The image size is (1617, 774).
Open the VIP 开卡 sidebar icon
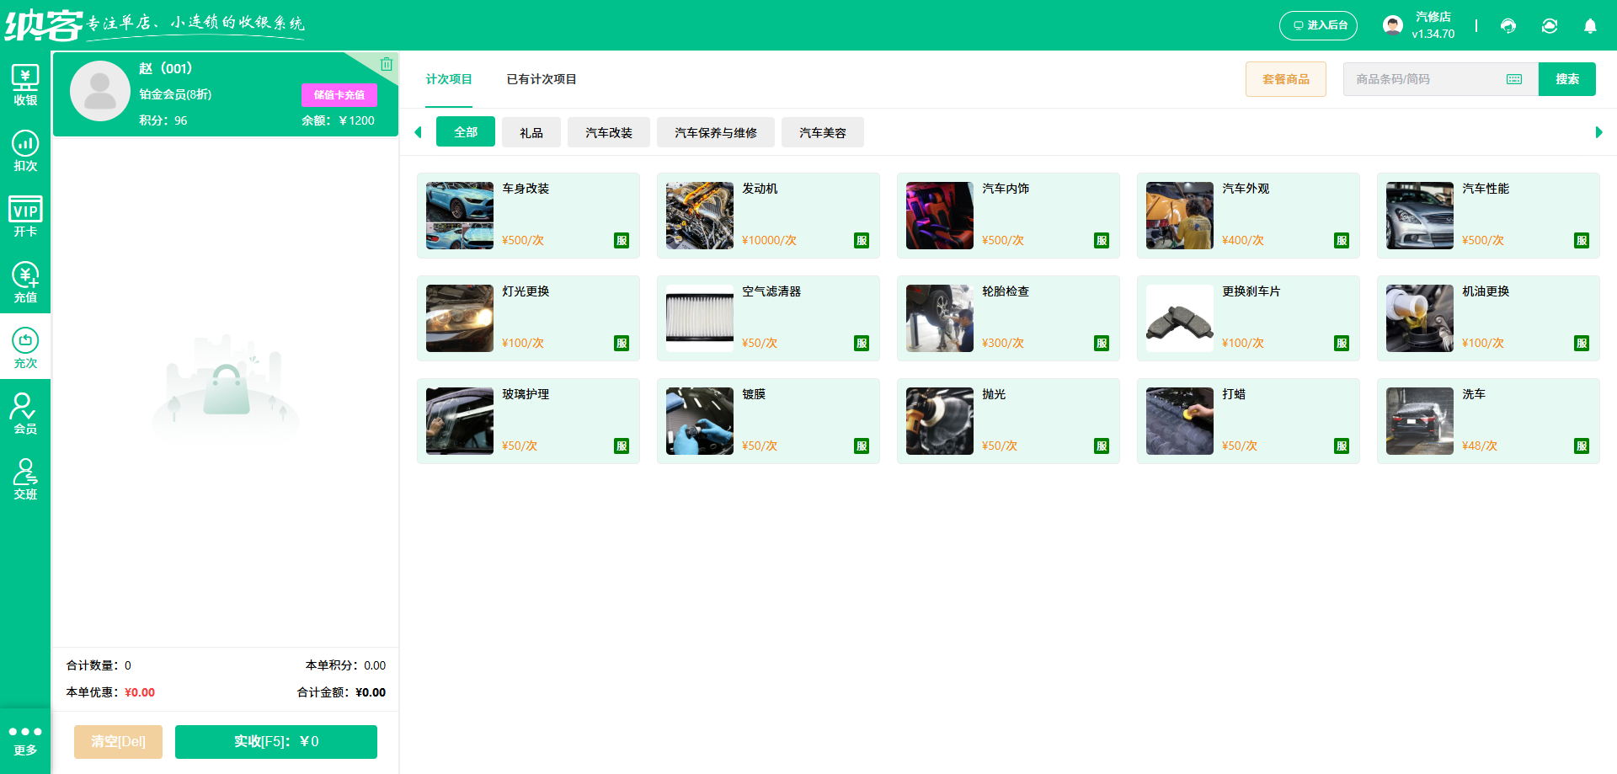point(25,216)
